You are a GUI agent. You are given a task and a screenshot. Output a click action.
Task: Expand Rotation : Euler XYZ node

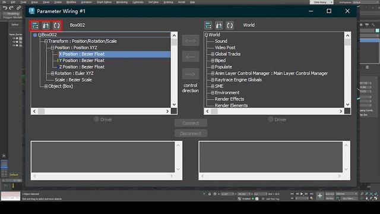coord(52,73)
